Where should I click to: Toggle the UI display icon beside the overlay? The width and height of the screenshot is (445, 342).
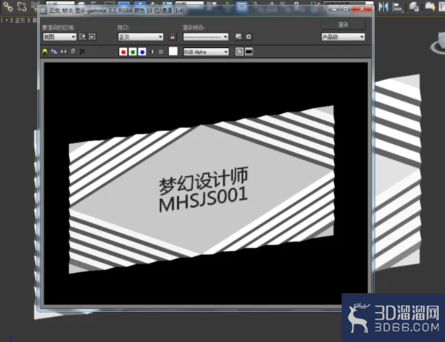pos(249,52)
